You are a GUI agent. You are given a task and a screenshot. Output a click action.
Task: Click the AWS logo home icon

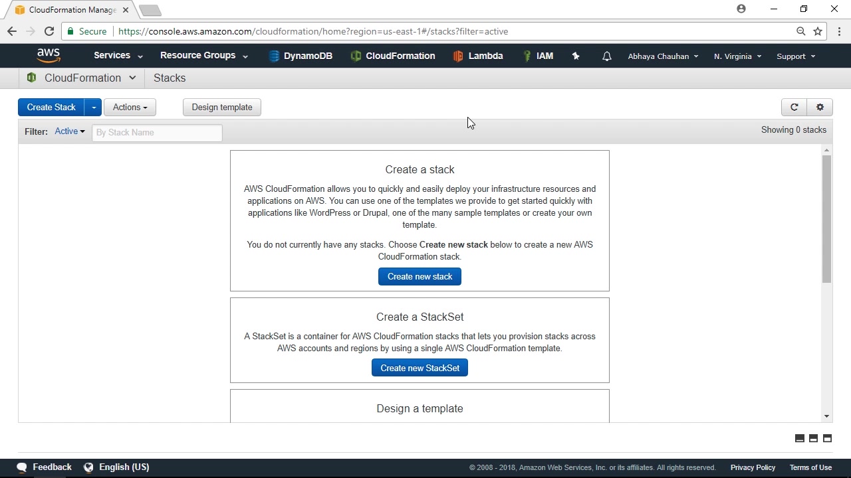[49, 56]
